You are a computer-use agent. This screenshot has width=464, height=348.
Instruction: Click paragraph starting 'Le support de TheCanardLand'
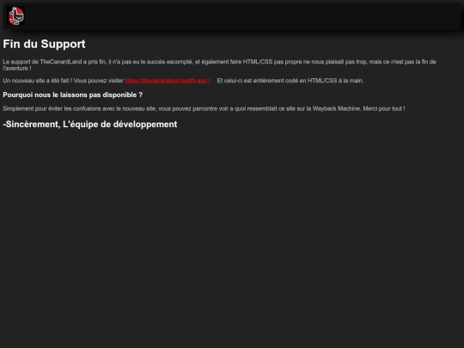219,64
